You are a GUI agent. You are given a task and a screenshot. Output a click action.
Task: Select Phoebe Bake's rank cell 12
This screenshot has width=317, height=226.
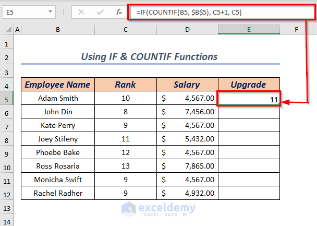pyautogui.click(x=126, y=152)
